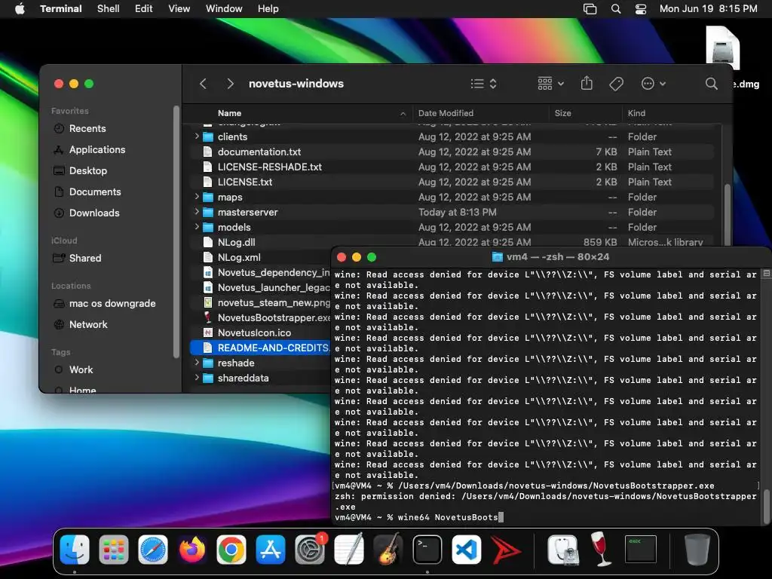
Task: Click the Share button in Finder toolbar
Action: point(587,83)
